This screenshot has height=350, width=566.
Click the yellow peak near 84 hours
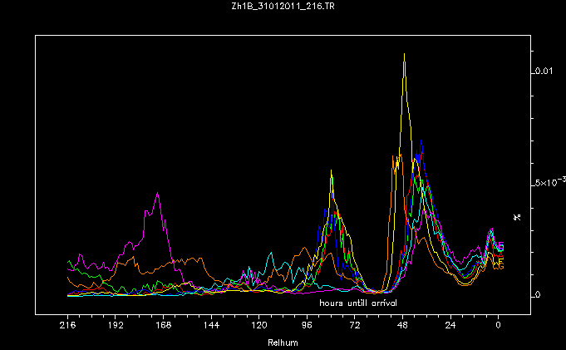332,171
